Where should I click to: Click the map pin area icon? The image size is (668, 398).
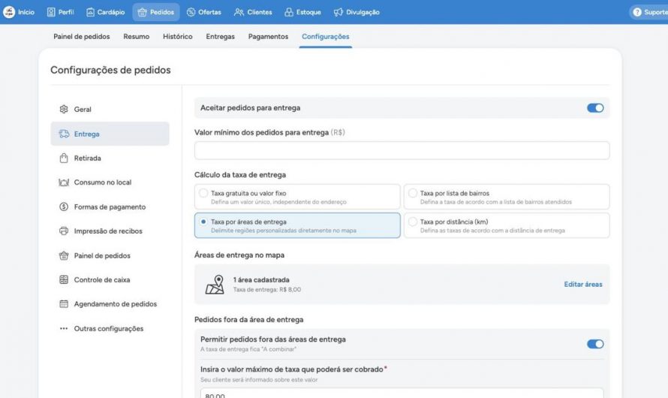(215, 284)
